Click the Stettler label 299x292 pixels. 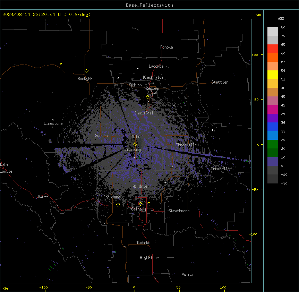point(220,82)
